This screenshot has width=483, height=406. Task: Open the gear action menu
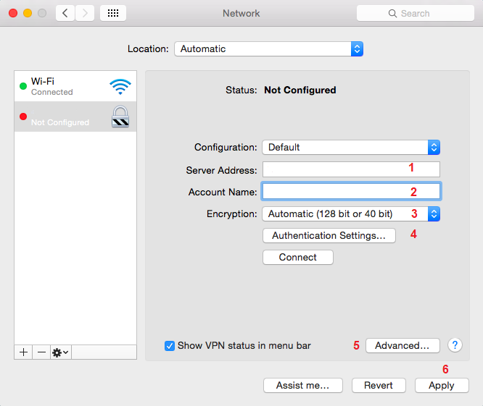(x=60, y=352)
